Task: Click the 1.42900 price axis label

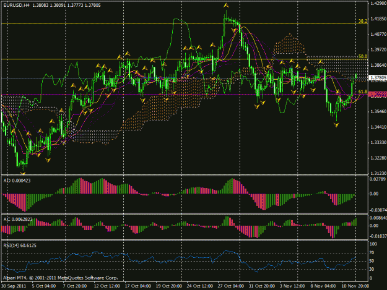Action: [x=378, y=3]
